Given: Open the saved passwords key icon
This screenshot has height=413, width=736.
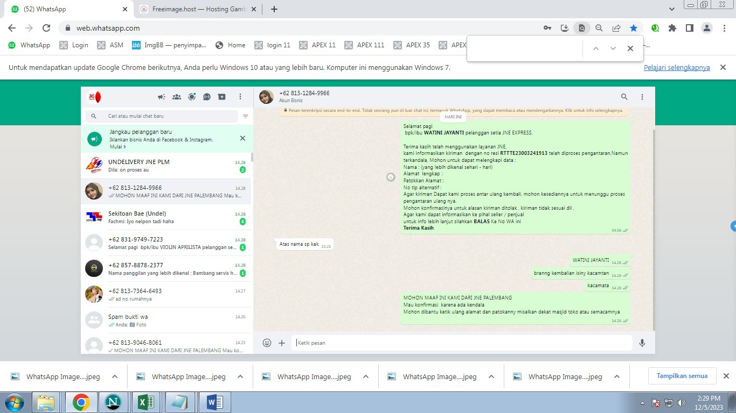Looking at the screenshot, I should (x=547, y=28).
